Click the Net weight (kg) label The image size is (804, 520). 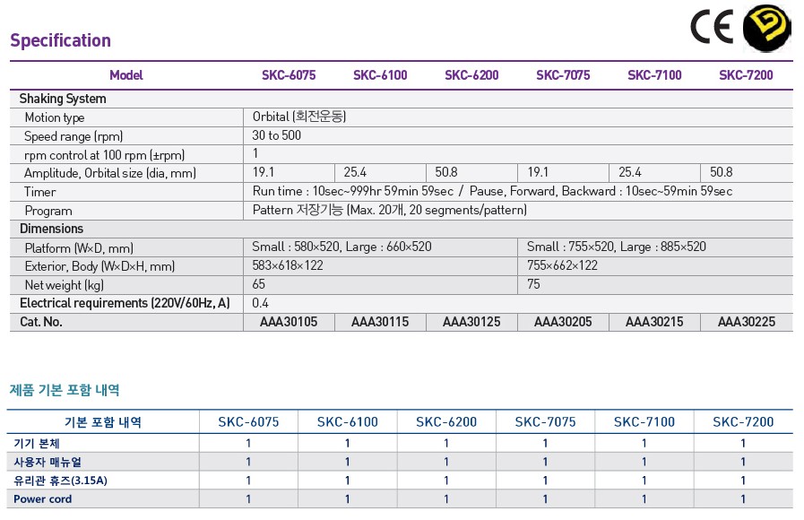tap(65, 285)
